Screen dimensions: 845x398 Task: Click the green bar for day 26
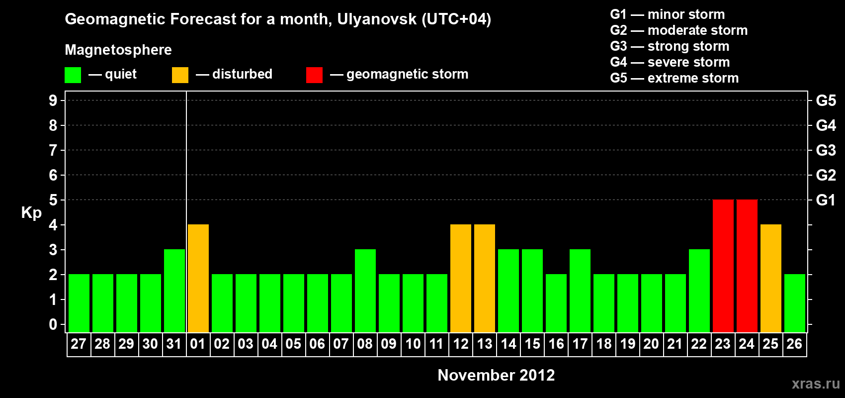point(795,303)
